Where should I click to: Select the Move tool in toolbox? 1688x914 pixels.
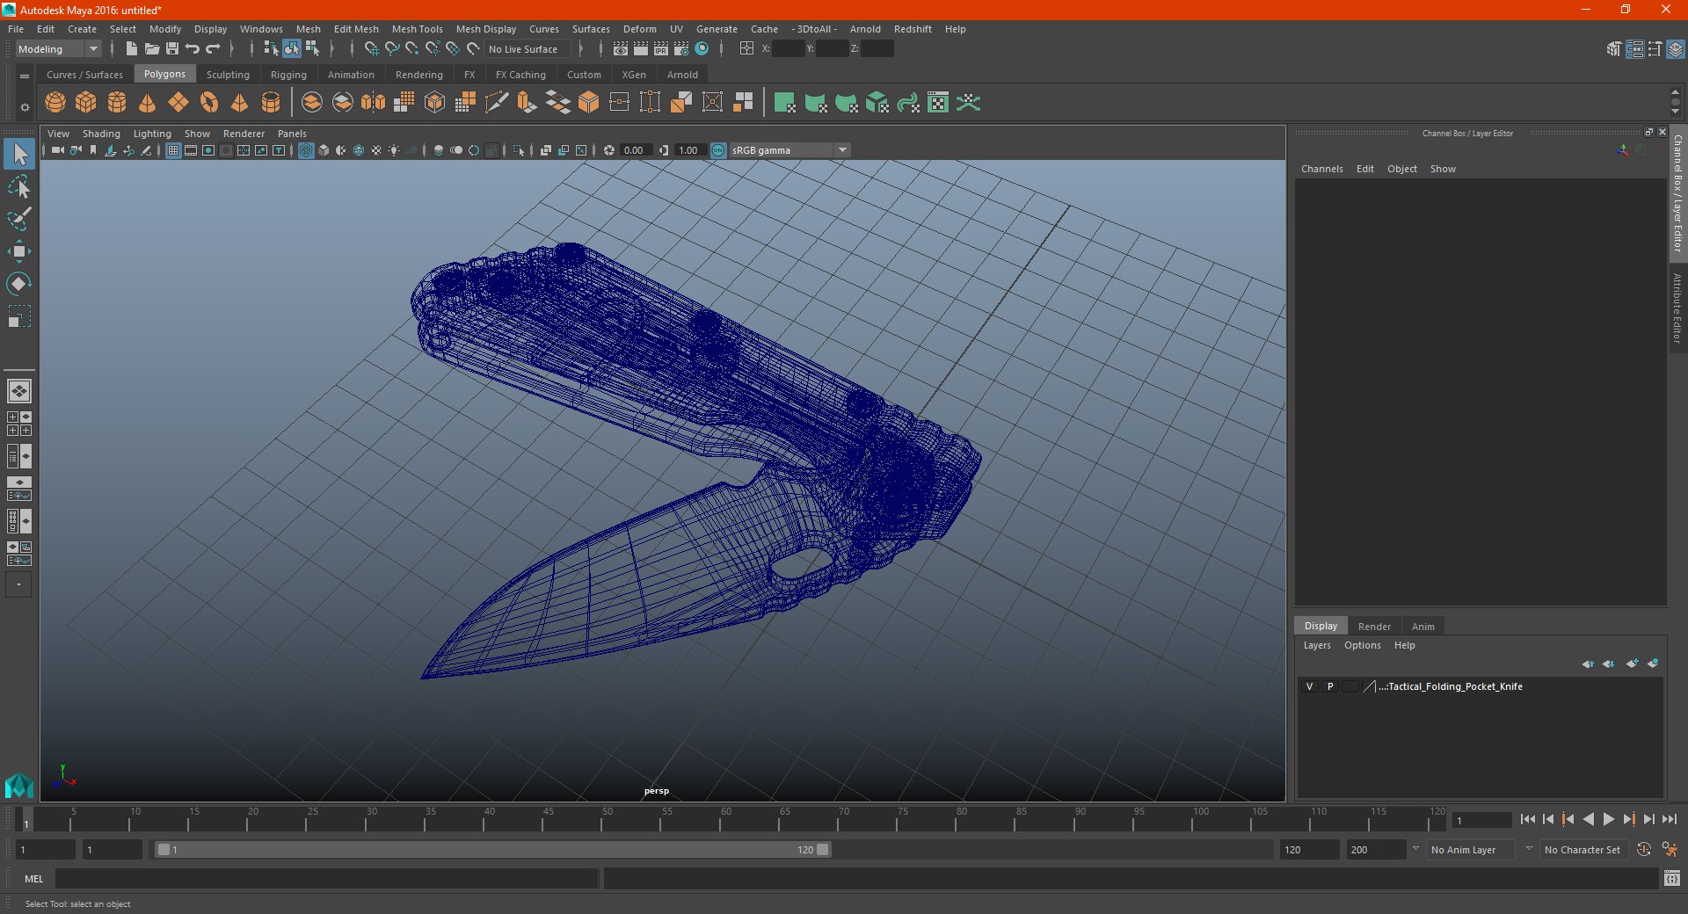(18, 251)
